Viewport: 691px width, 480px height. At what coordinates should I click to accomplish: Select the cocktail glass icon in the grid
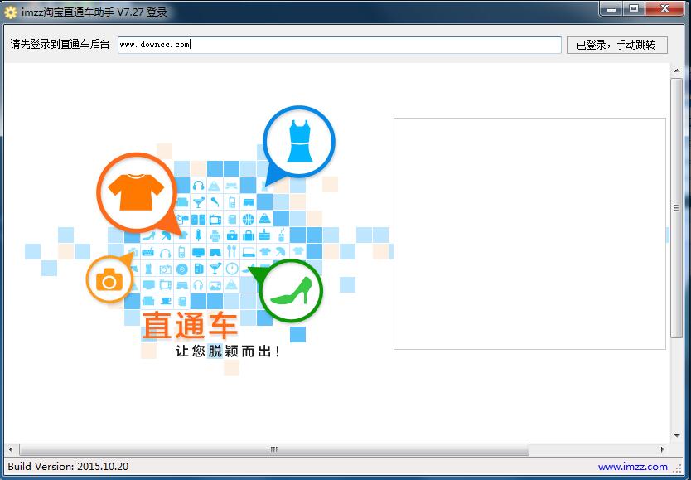(x=200, y=202)
